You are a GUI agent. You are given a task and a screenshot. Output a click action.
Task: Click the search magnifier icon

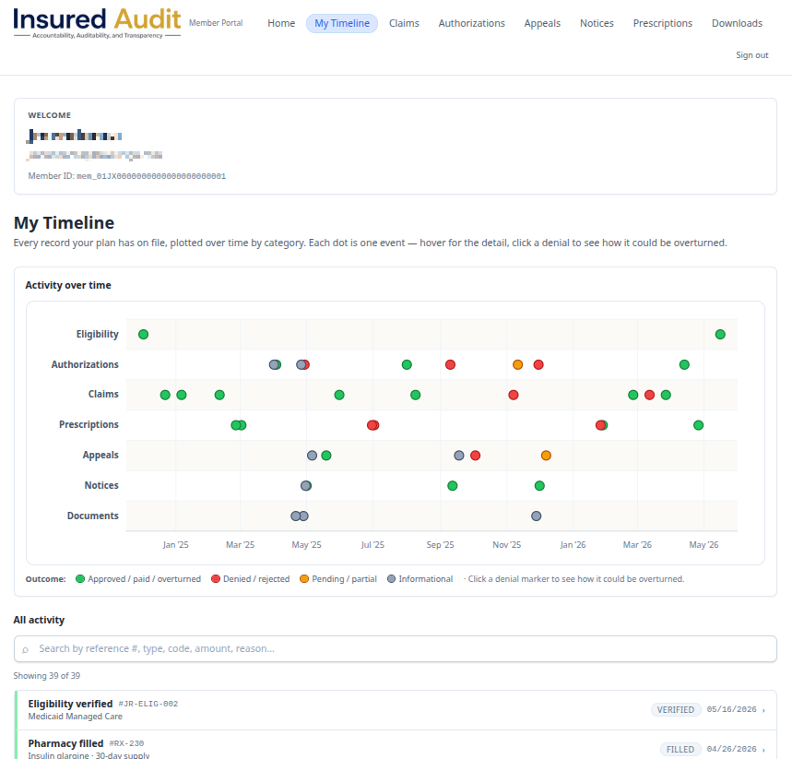[25, 649]
